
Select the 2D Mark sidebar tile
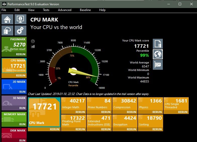(14, 84)
